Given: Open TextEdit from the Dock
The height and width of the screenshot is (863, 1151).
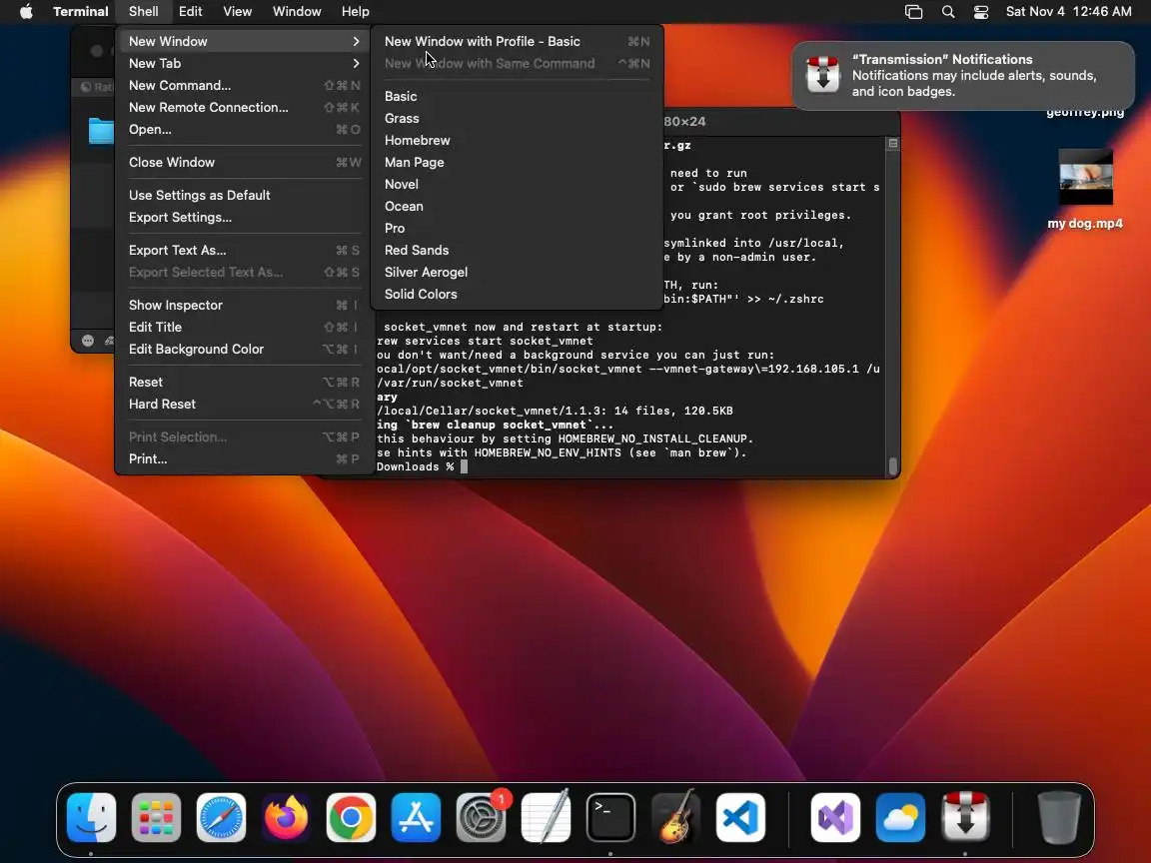Looking at the screenshot, I should tap(546, 817).
